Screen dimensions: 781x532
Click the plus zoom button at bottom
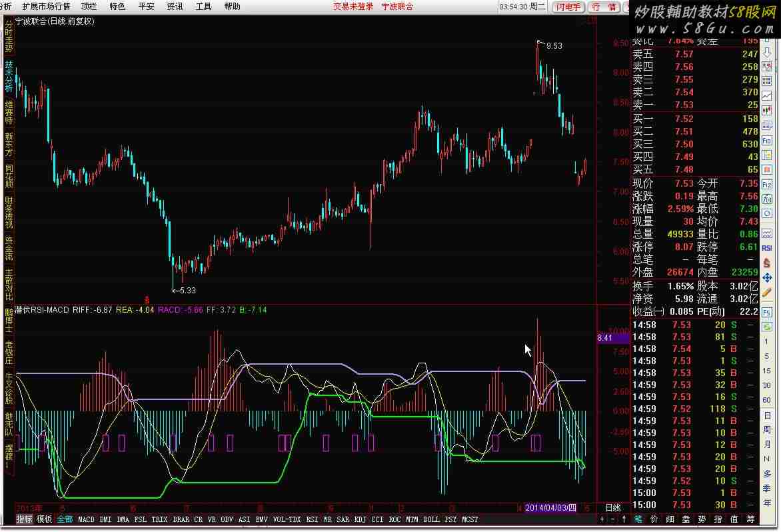pyautogui.click(x=602, y=519)
